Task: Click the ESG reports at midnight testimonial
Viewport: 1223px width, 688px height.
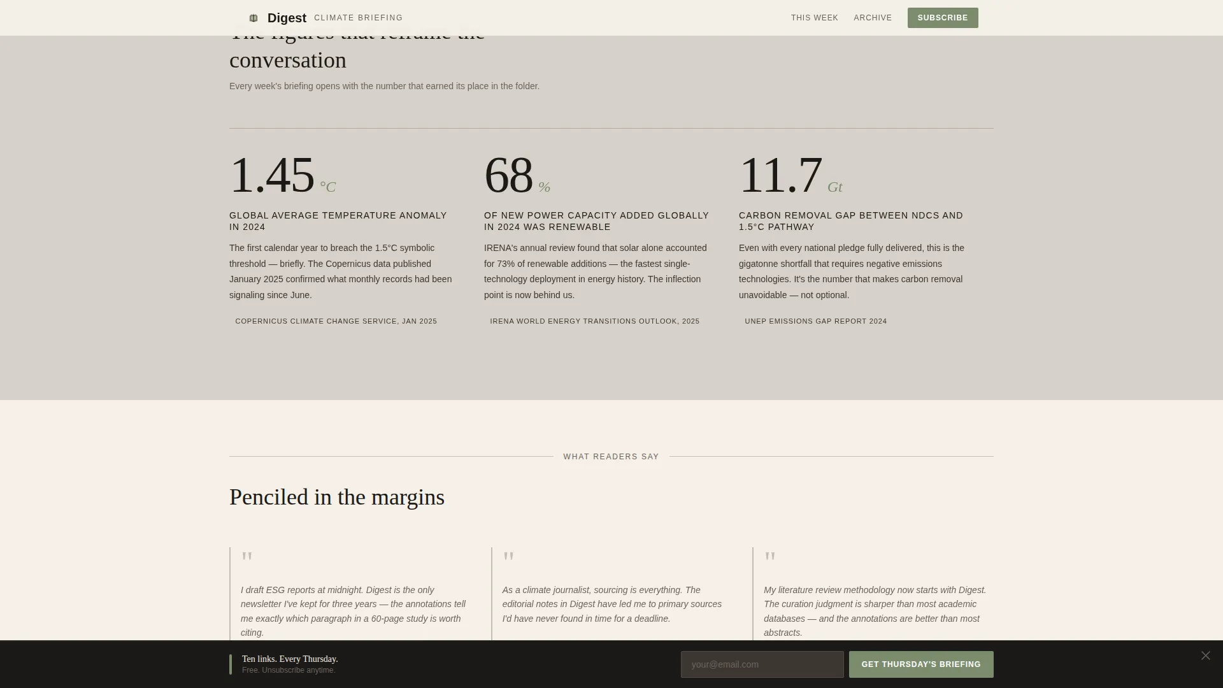Action: [x=354, y=611]
